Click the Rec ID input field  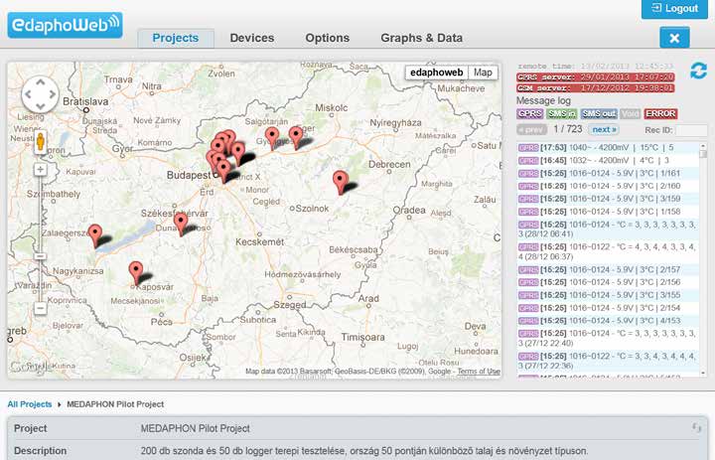[x=691, y=130]
